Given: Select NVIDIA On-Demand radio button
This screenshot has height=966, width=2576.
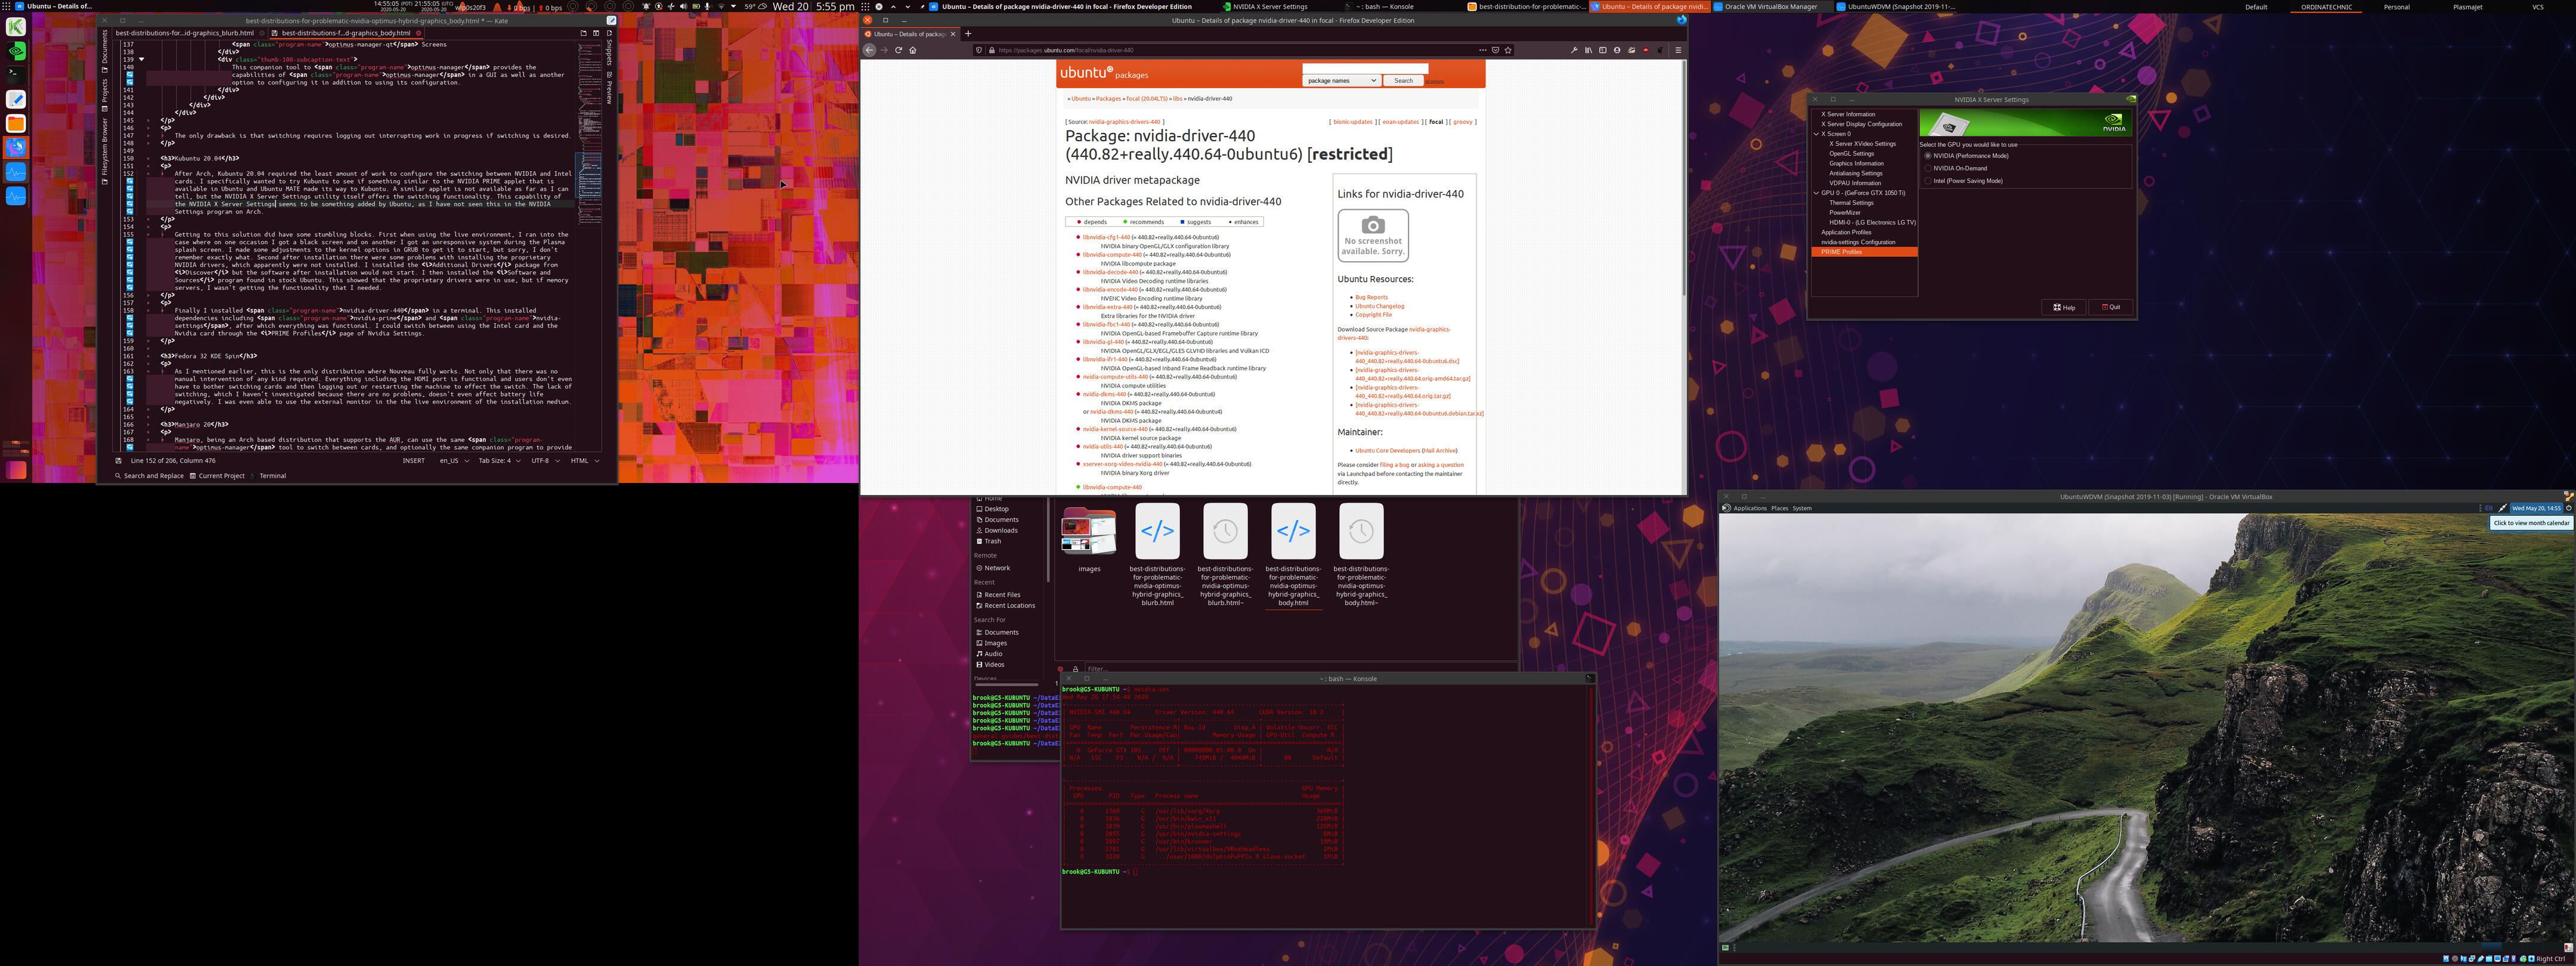Looking at the screenshot, I should coord(1928,168).
